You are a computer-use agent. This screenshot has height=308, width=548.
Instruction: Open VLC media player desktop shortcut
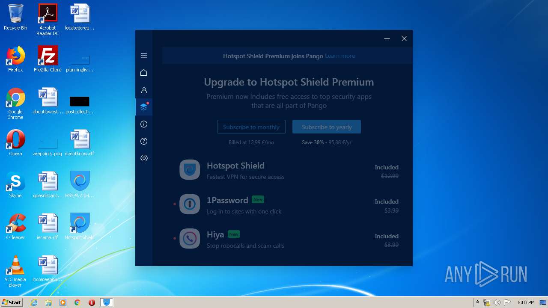pyautogui.click(x=15, y=271)
